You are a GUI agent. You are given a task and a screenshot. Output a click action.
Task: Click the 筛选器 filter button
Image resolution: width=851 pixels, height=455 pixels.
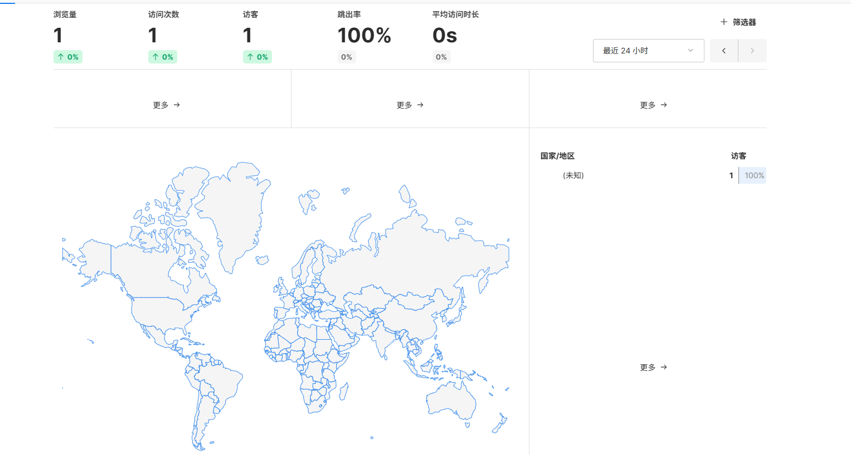point(738,22)
